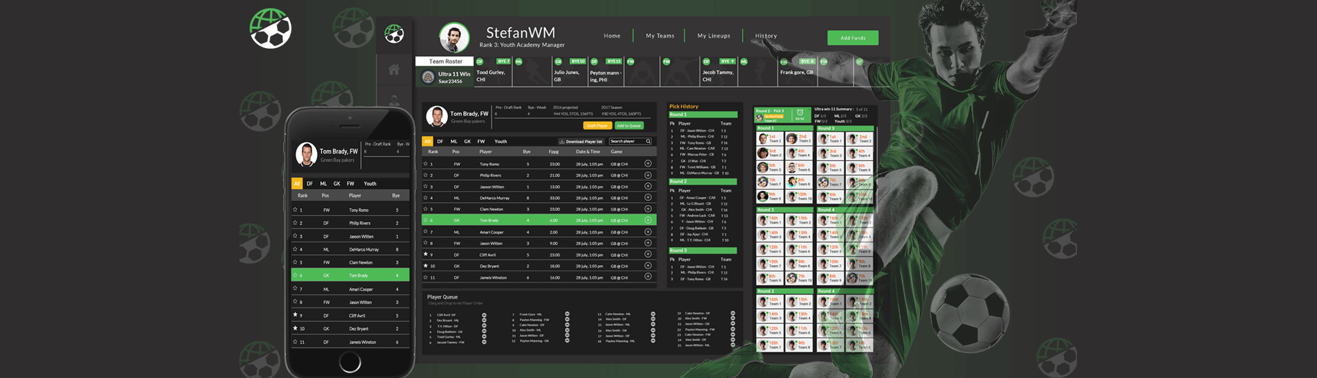Click the Round 3 header in Pick History

pyautogui.click(x=703, y=250)
